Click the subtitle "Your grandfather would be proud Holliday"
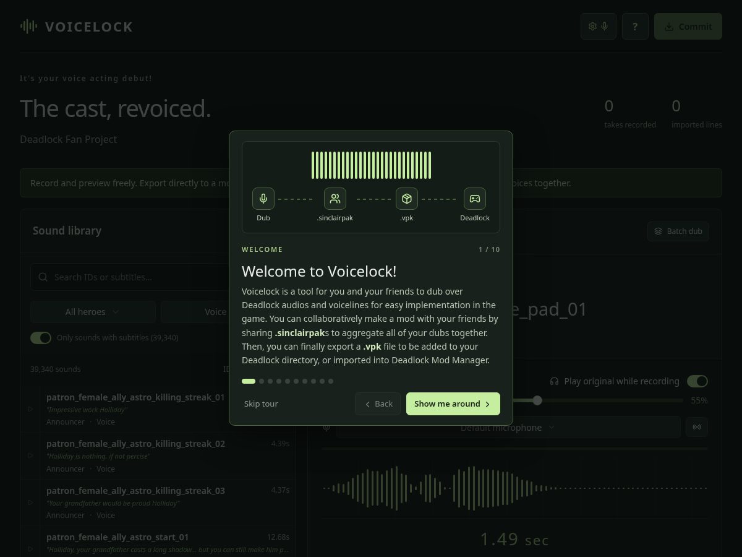Screen dimensions: 742x557 click(113, 503)
